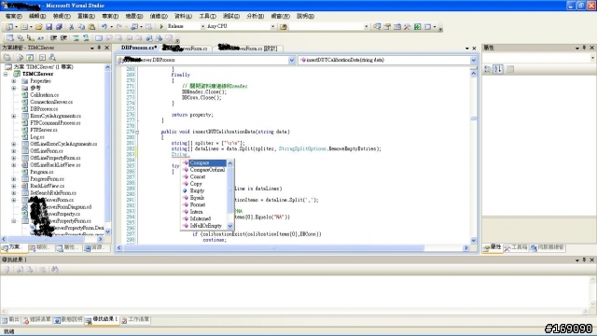This screenshot has width=597, height=336.
Task: Click the Increase Indent icon
Action: coord(63,37)
